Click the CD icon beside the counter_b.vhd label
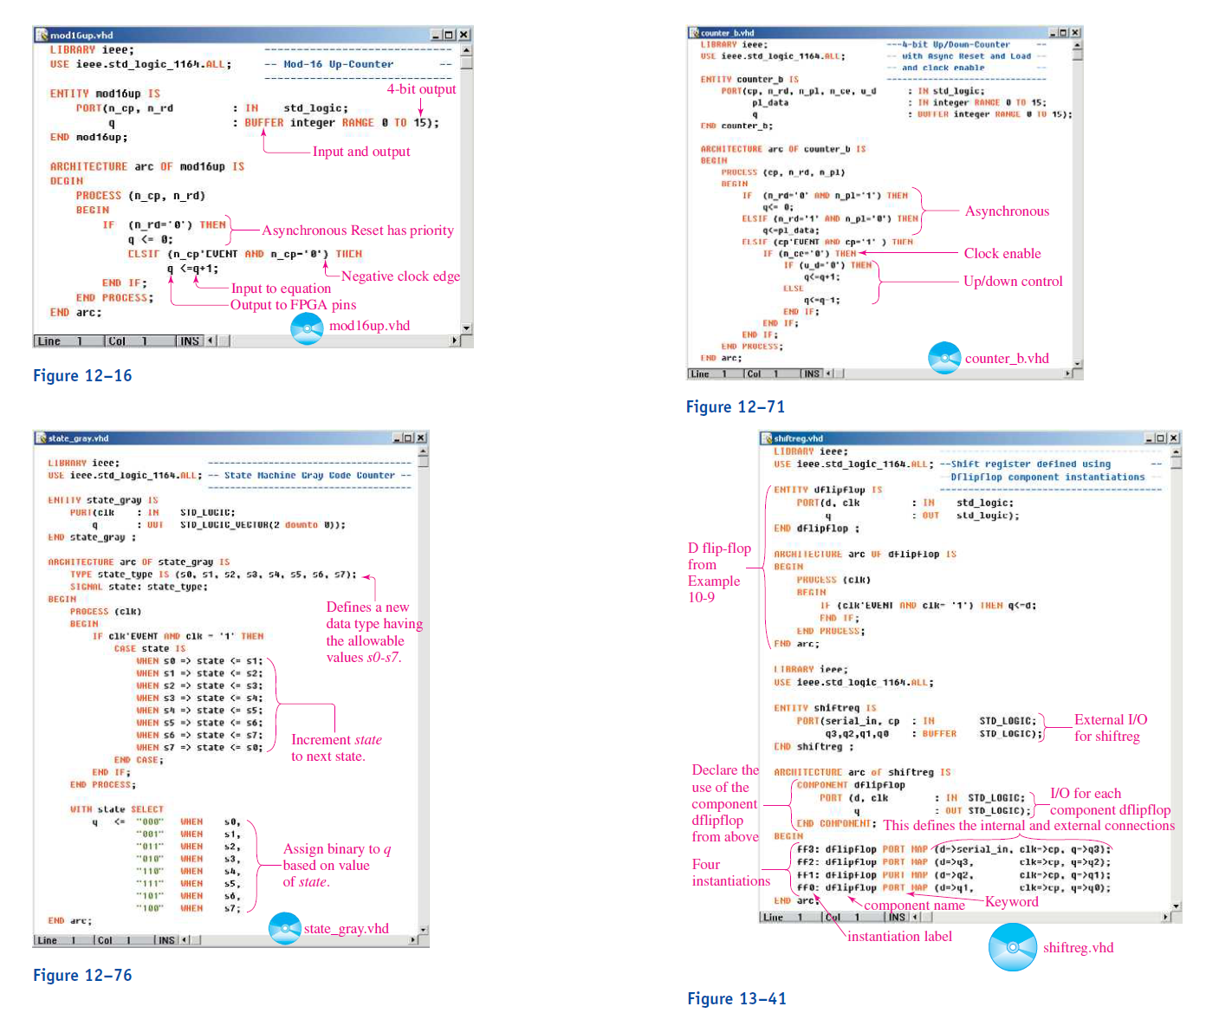Viewport: 1232px width, 1013px height. [944, 358]
